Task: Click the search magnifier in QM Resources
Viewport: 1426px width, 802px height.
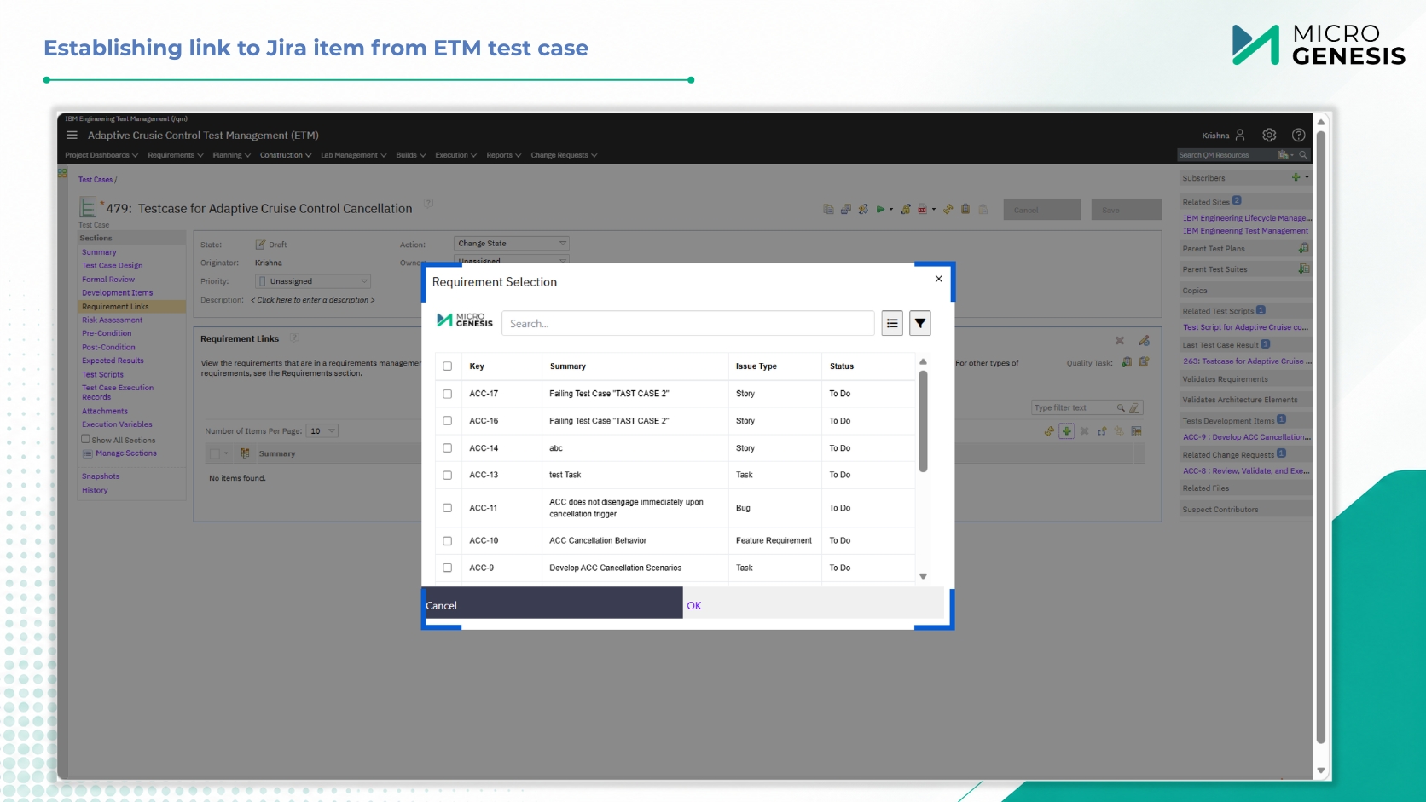Action: [1302, 155]
